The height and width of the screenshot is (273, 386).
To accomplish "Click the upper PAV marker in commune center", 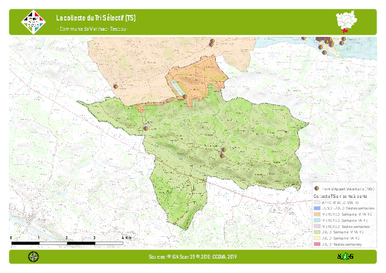I will tap(224, 149).
